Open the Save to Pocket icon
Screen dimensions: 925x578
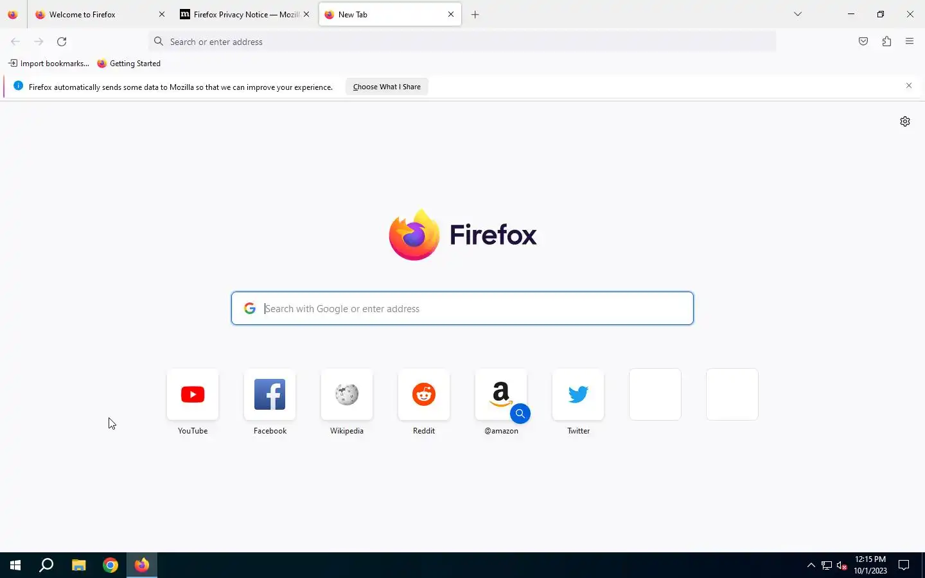(x=863, y=42)
